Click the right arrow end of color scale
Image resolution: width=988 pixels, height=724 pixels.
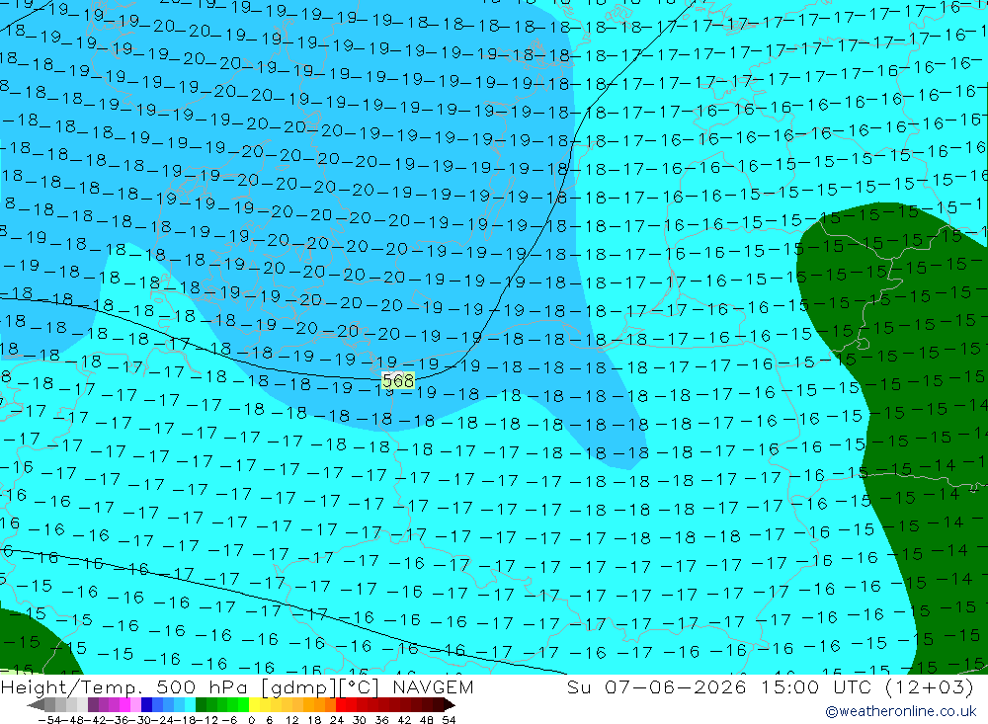point(450,705)
